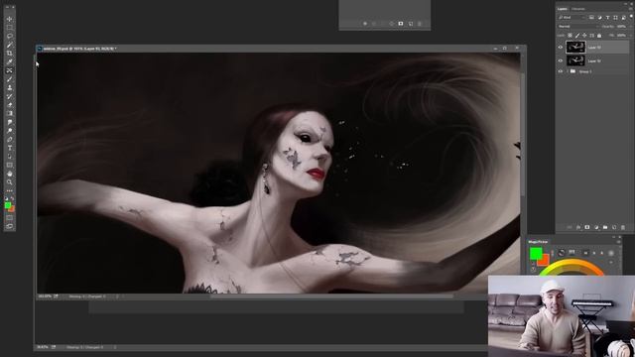Select the Brush tool
Image resolution: width=635 pixels, height=357 pixels.
(x=9, y=79)
